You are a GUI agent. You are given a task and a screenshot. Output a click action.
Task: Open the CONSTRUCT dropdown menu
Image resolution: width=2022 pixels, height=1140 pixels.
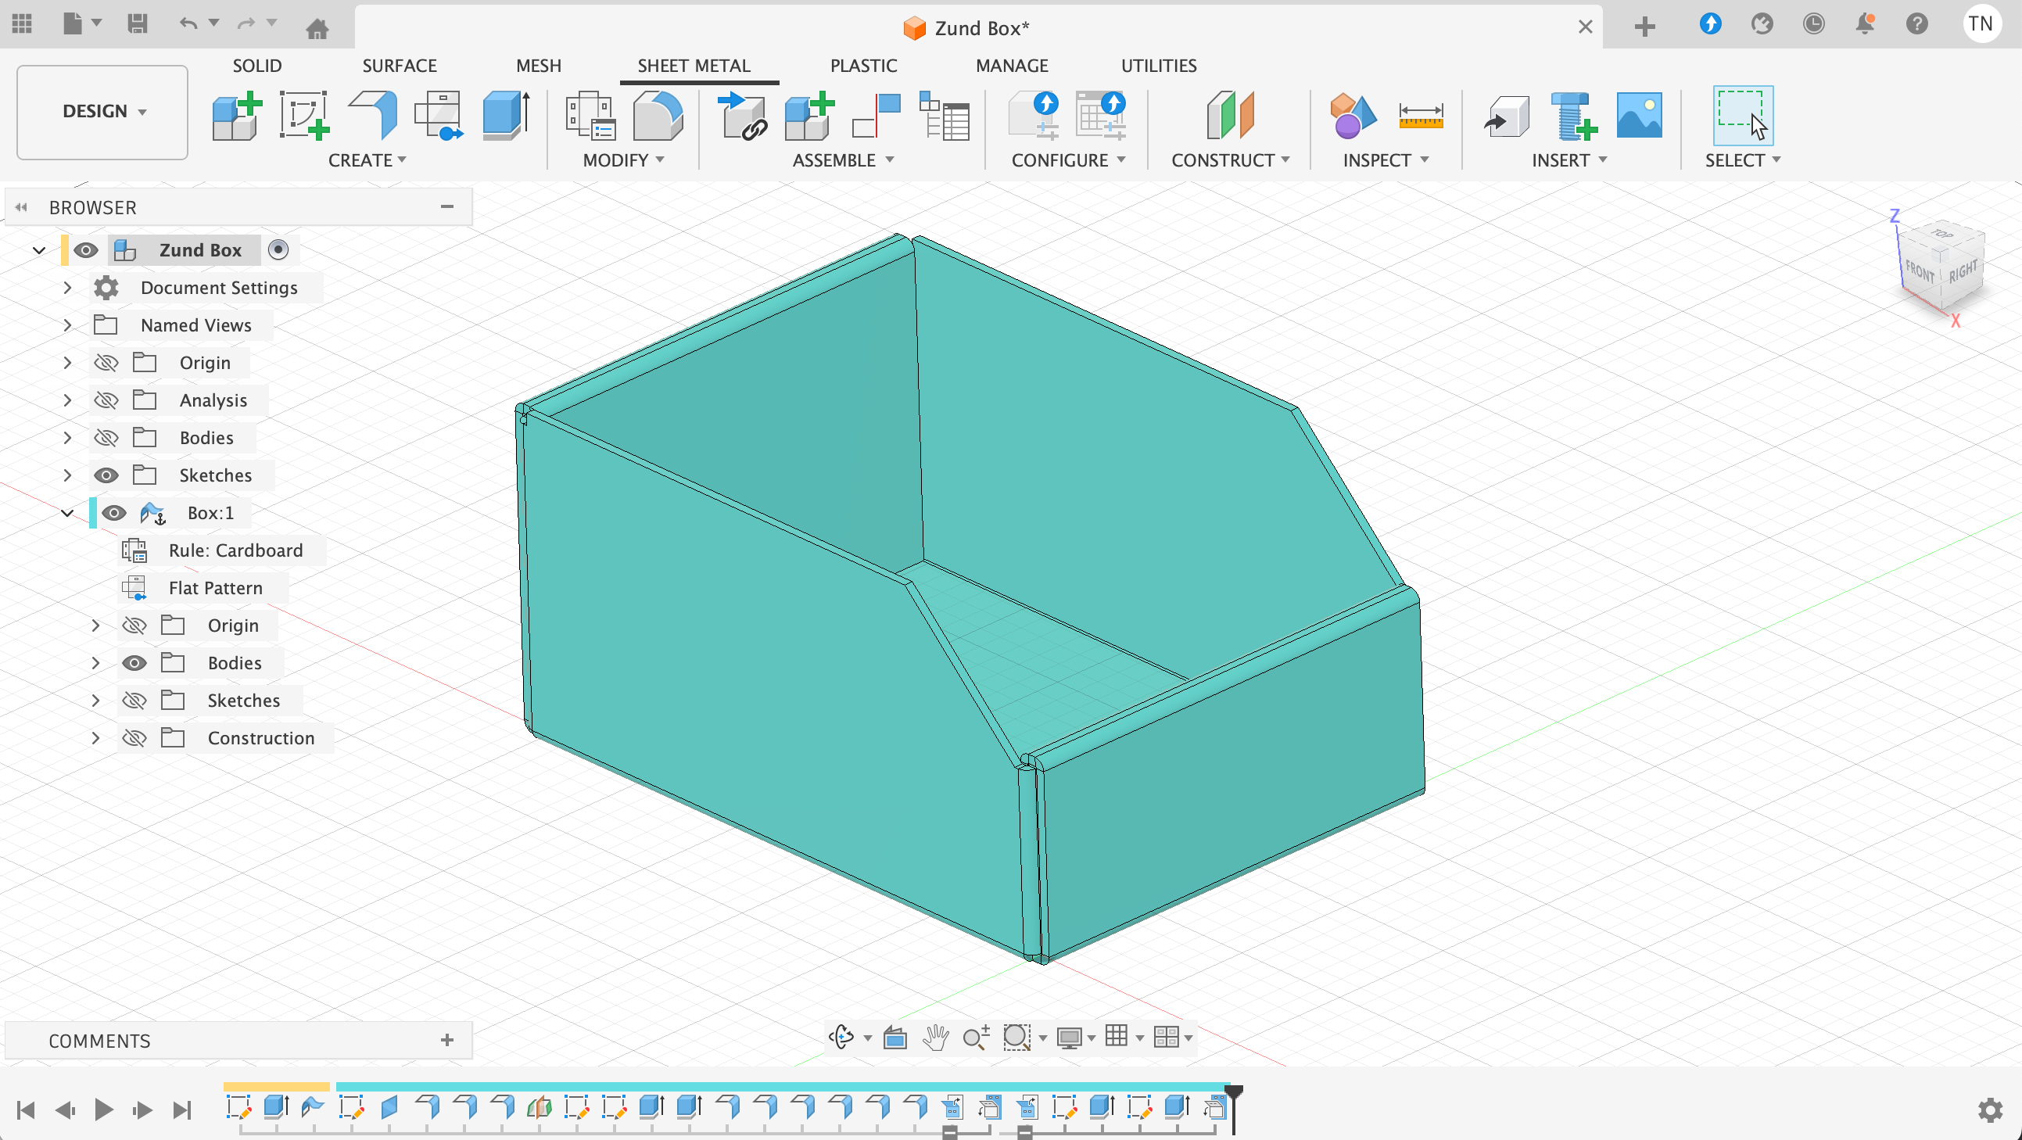pyautogui.click(x=1229, y=160)
